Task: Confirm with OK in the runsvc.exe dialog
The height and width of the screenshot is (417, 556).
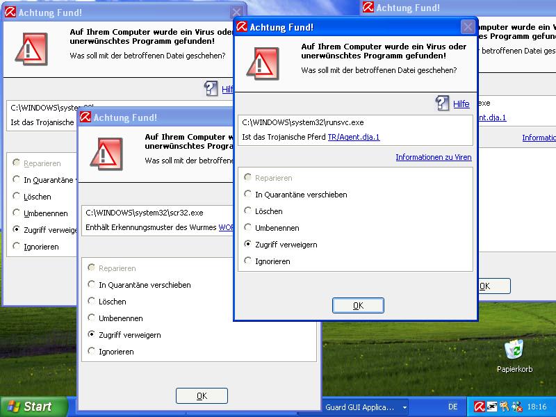Action: (x=358, y=305)
